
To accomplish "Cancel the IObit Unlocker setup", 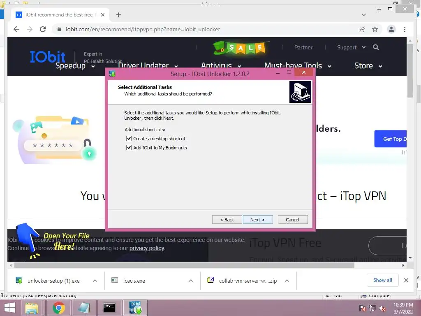I will [x=293, y=220].
